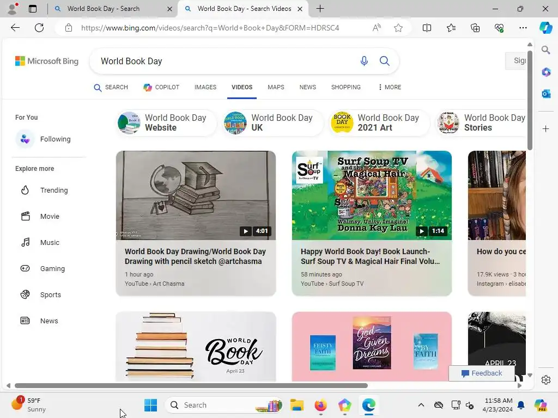Open sidebar settings gear
This screenshot has height=418, width=558.
coord(546,380)
